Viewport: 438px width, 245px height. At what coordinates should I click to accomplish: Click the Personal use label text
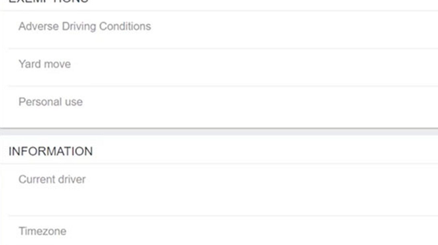51,102
